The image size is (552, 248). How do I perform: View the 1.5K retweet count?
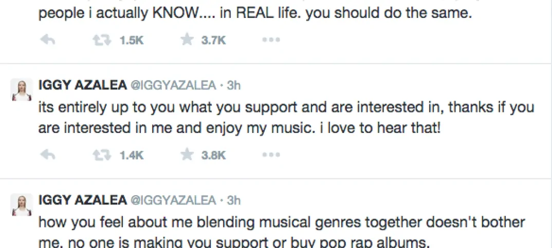[131, 41]
